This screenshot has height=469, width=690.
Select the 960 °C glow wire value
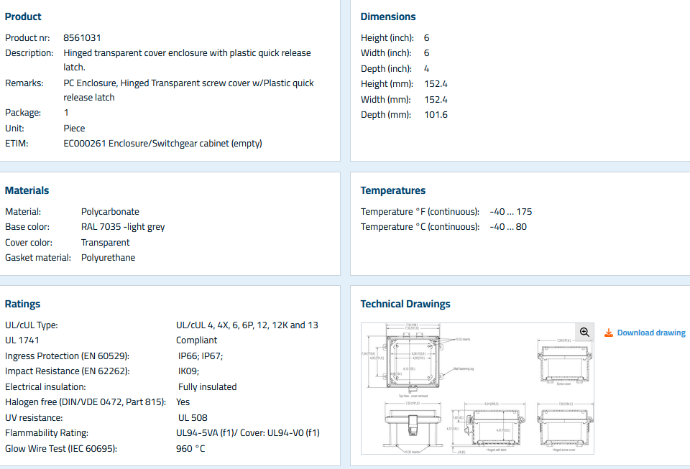coord(190,448)
